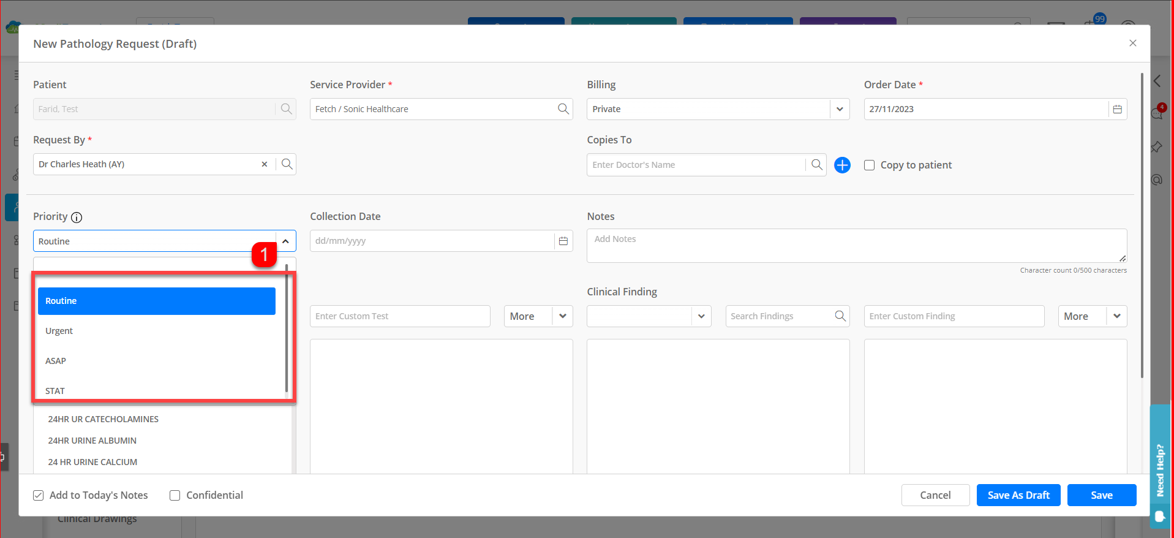Open the help chat bubble icon
Viewport: 1174px width, 538px height.
pos(1160,517)
